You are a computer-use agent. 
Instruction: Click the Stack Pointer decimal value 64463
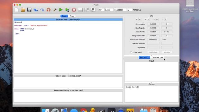point(167,32)
